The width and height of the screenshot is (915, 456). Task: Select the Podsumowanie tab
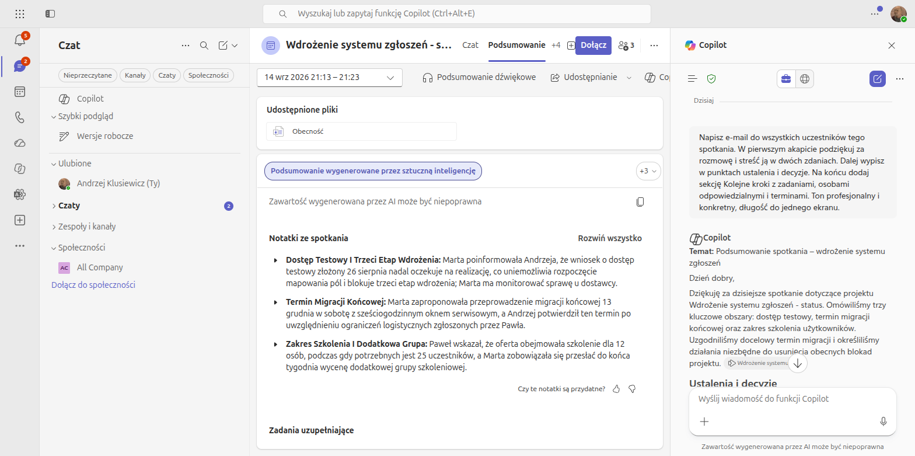516,45
